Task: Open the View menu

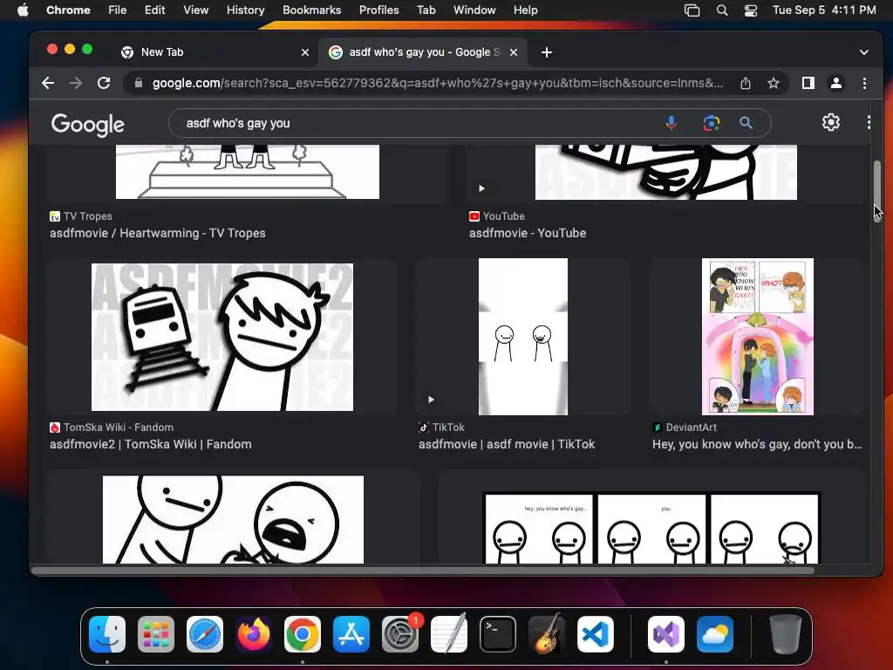Action: pyautogui.click(x=196, y=10)
